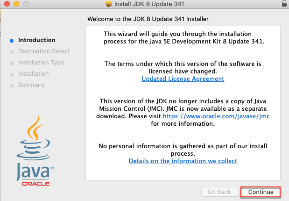Screen dimensions: 289x201
Task: Click the lock icon in title bar
Action: click(284, 3)
